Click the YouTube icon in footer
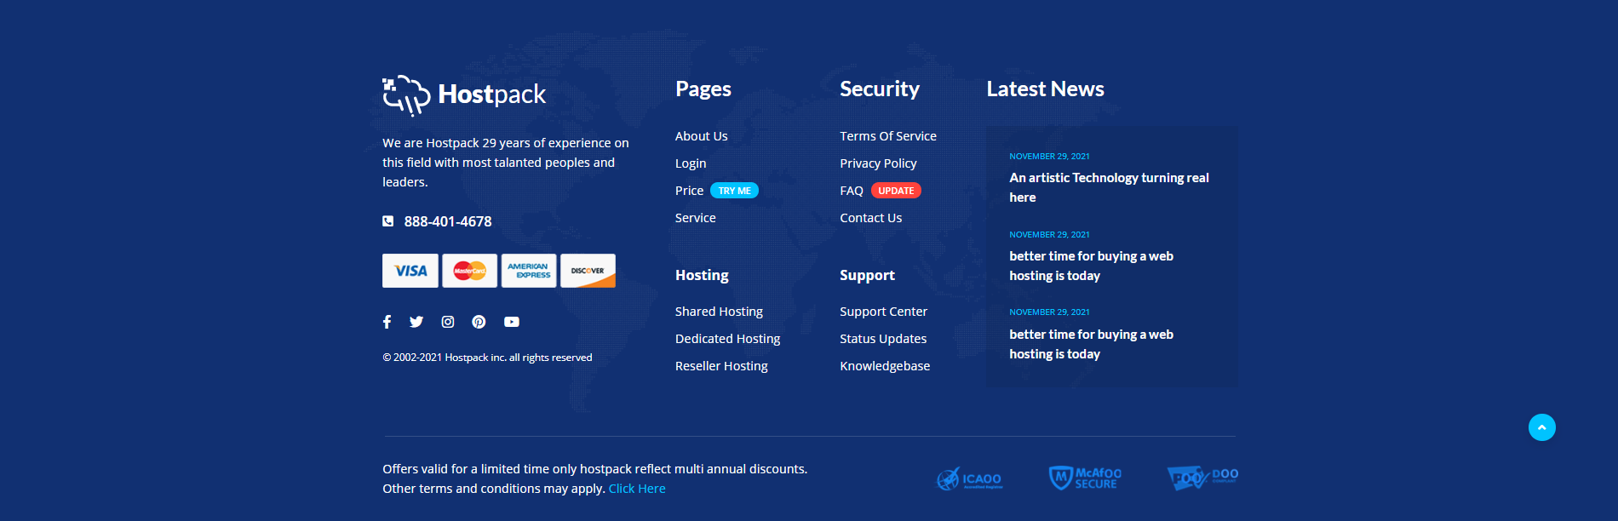1618x521 pixels. coord(511,322)
